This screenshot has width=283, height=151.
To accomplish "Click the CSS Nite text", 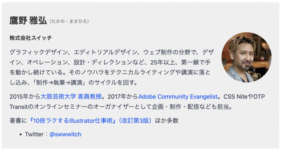I will (x=235, y=97).
